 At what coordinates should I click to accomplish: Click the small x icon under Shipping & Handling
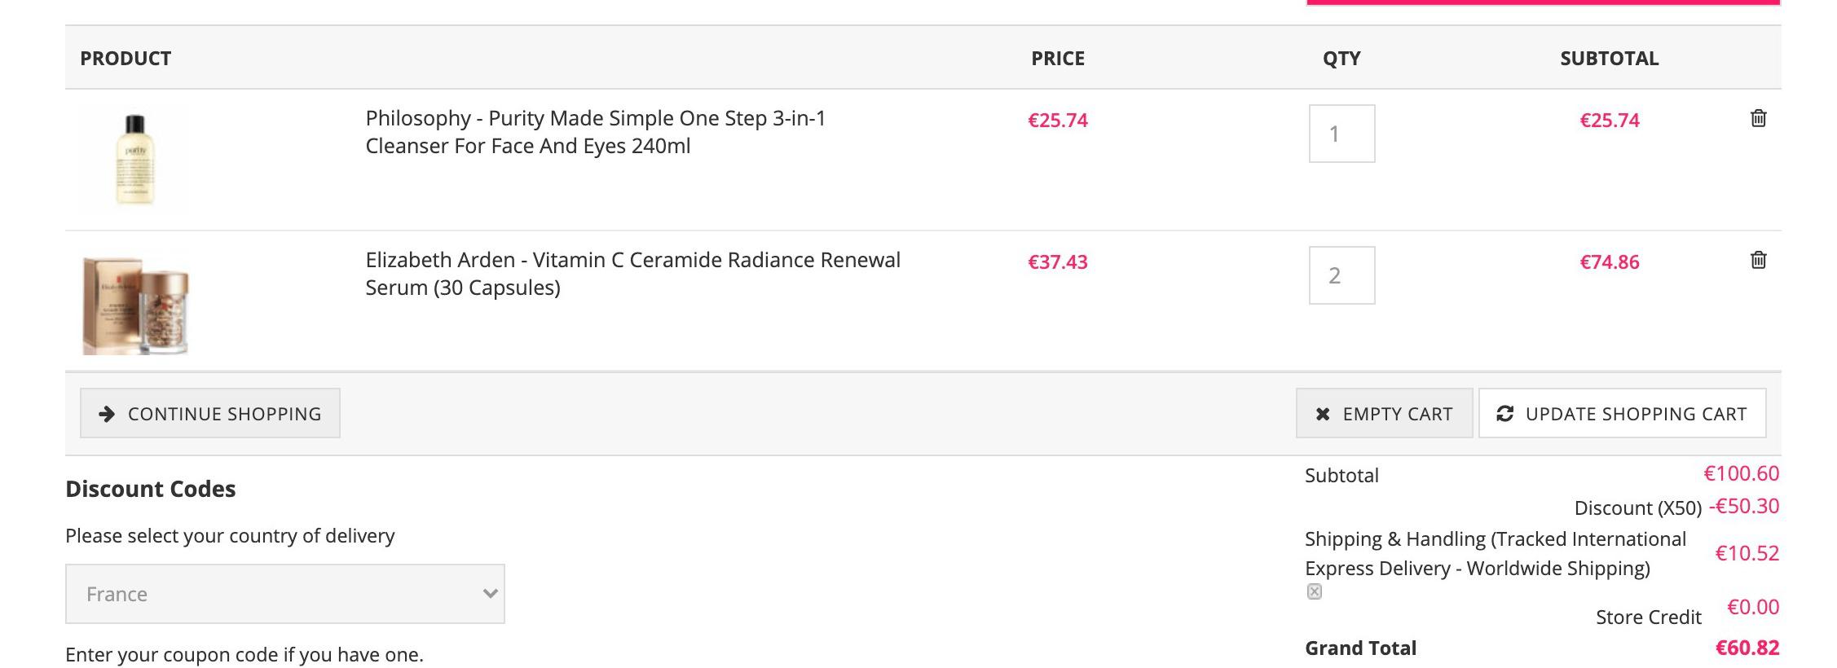[1314, 592]
